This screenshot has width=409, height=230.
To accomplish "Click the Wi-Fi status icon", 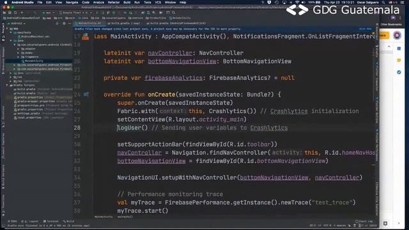I will point(297,3).
